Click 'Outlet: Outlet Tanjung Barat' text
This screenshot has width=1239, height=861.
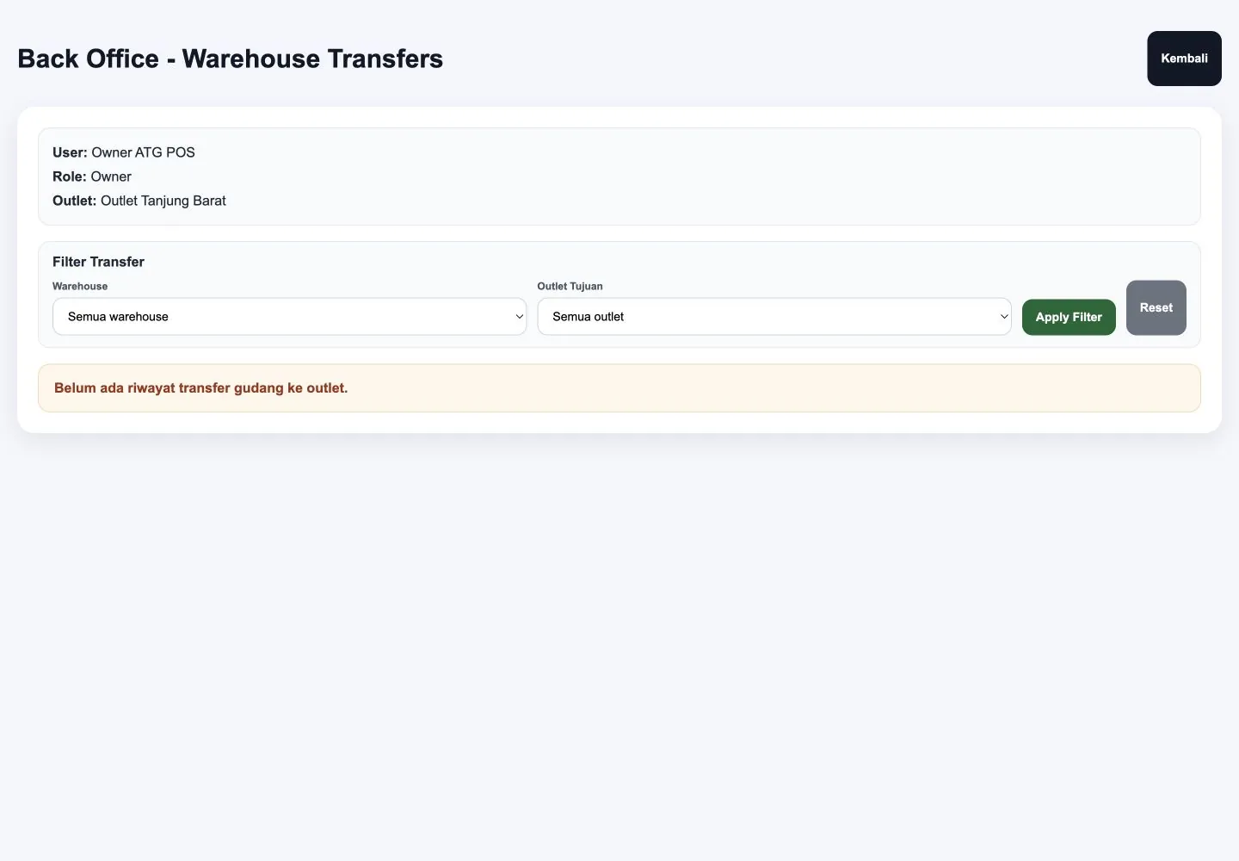[139, 201]
